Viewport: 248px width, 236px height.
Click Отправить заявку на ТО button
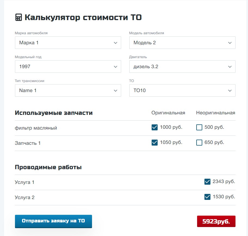pyautogui.click(x=53, y=221)
